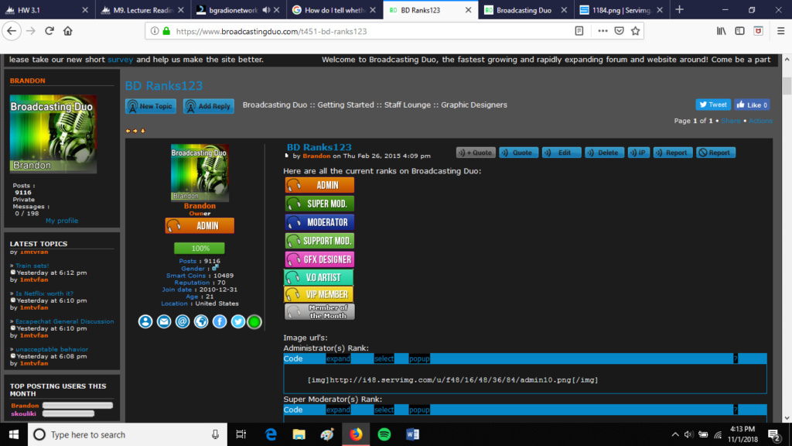Open Windows Start menu

pyautogui.click(x=14, y=434)
